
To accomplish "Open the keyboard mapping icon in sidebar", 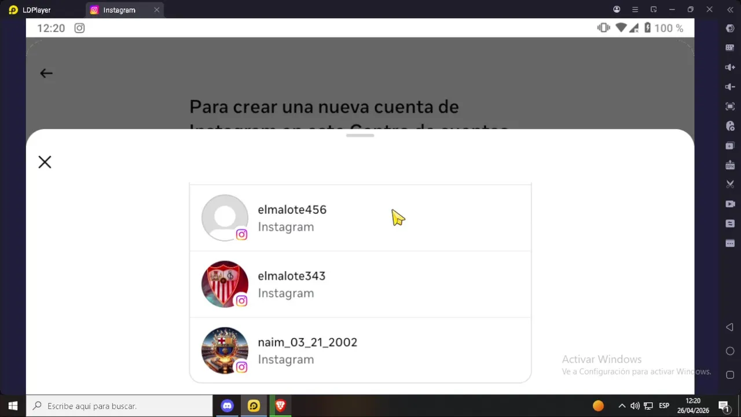I will pos(730,47).
